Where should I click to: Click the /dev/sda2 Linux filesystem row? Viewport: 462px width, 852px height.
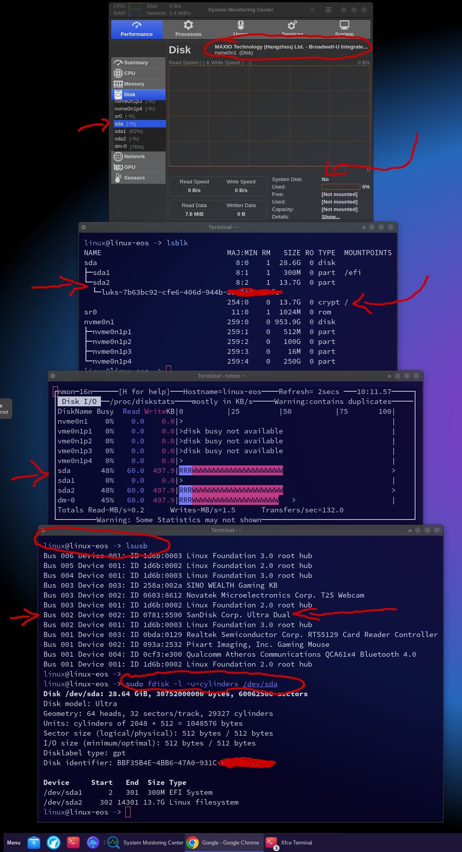[x=141, y=802]
